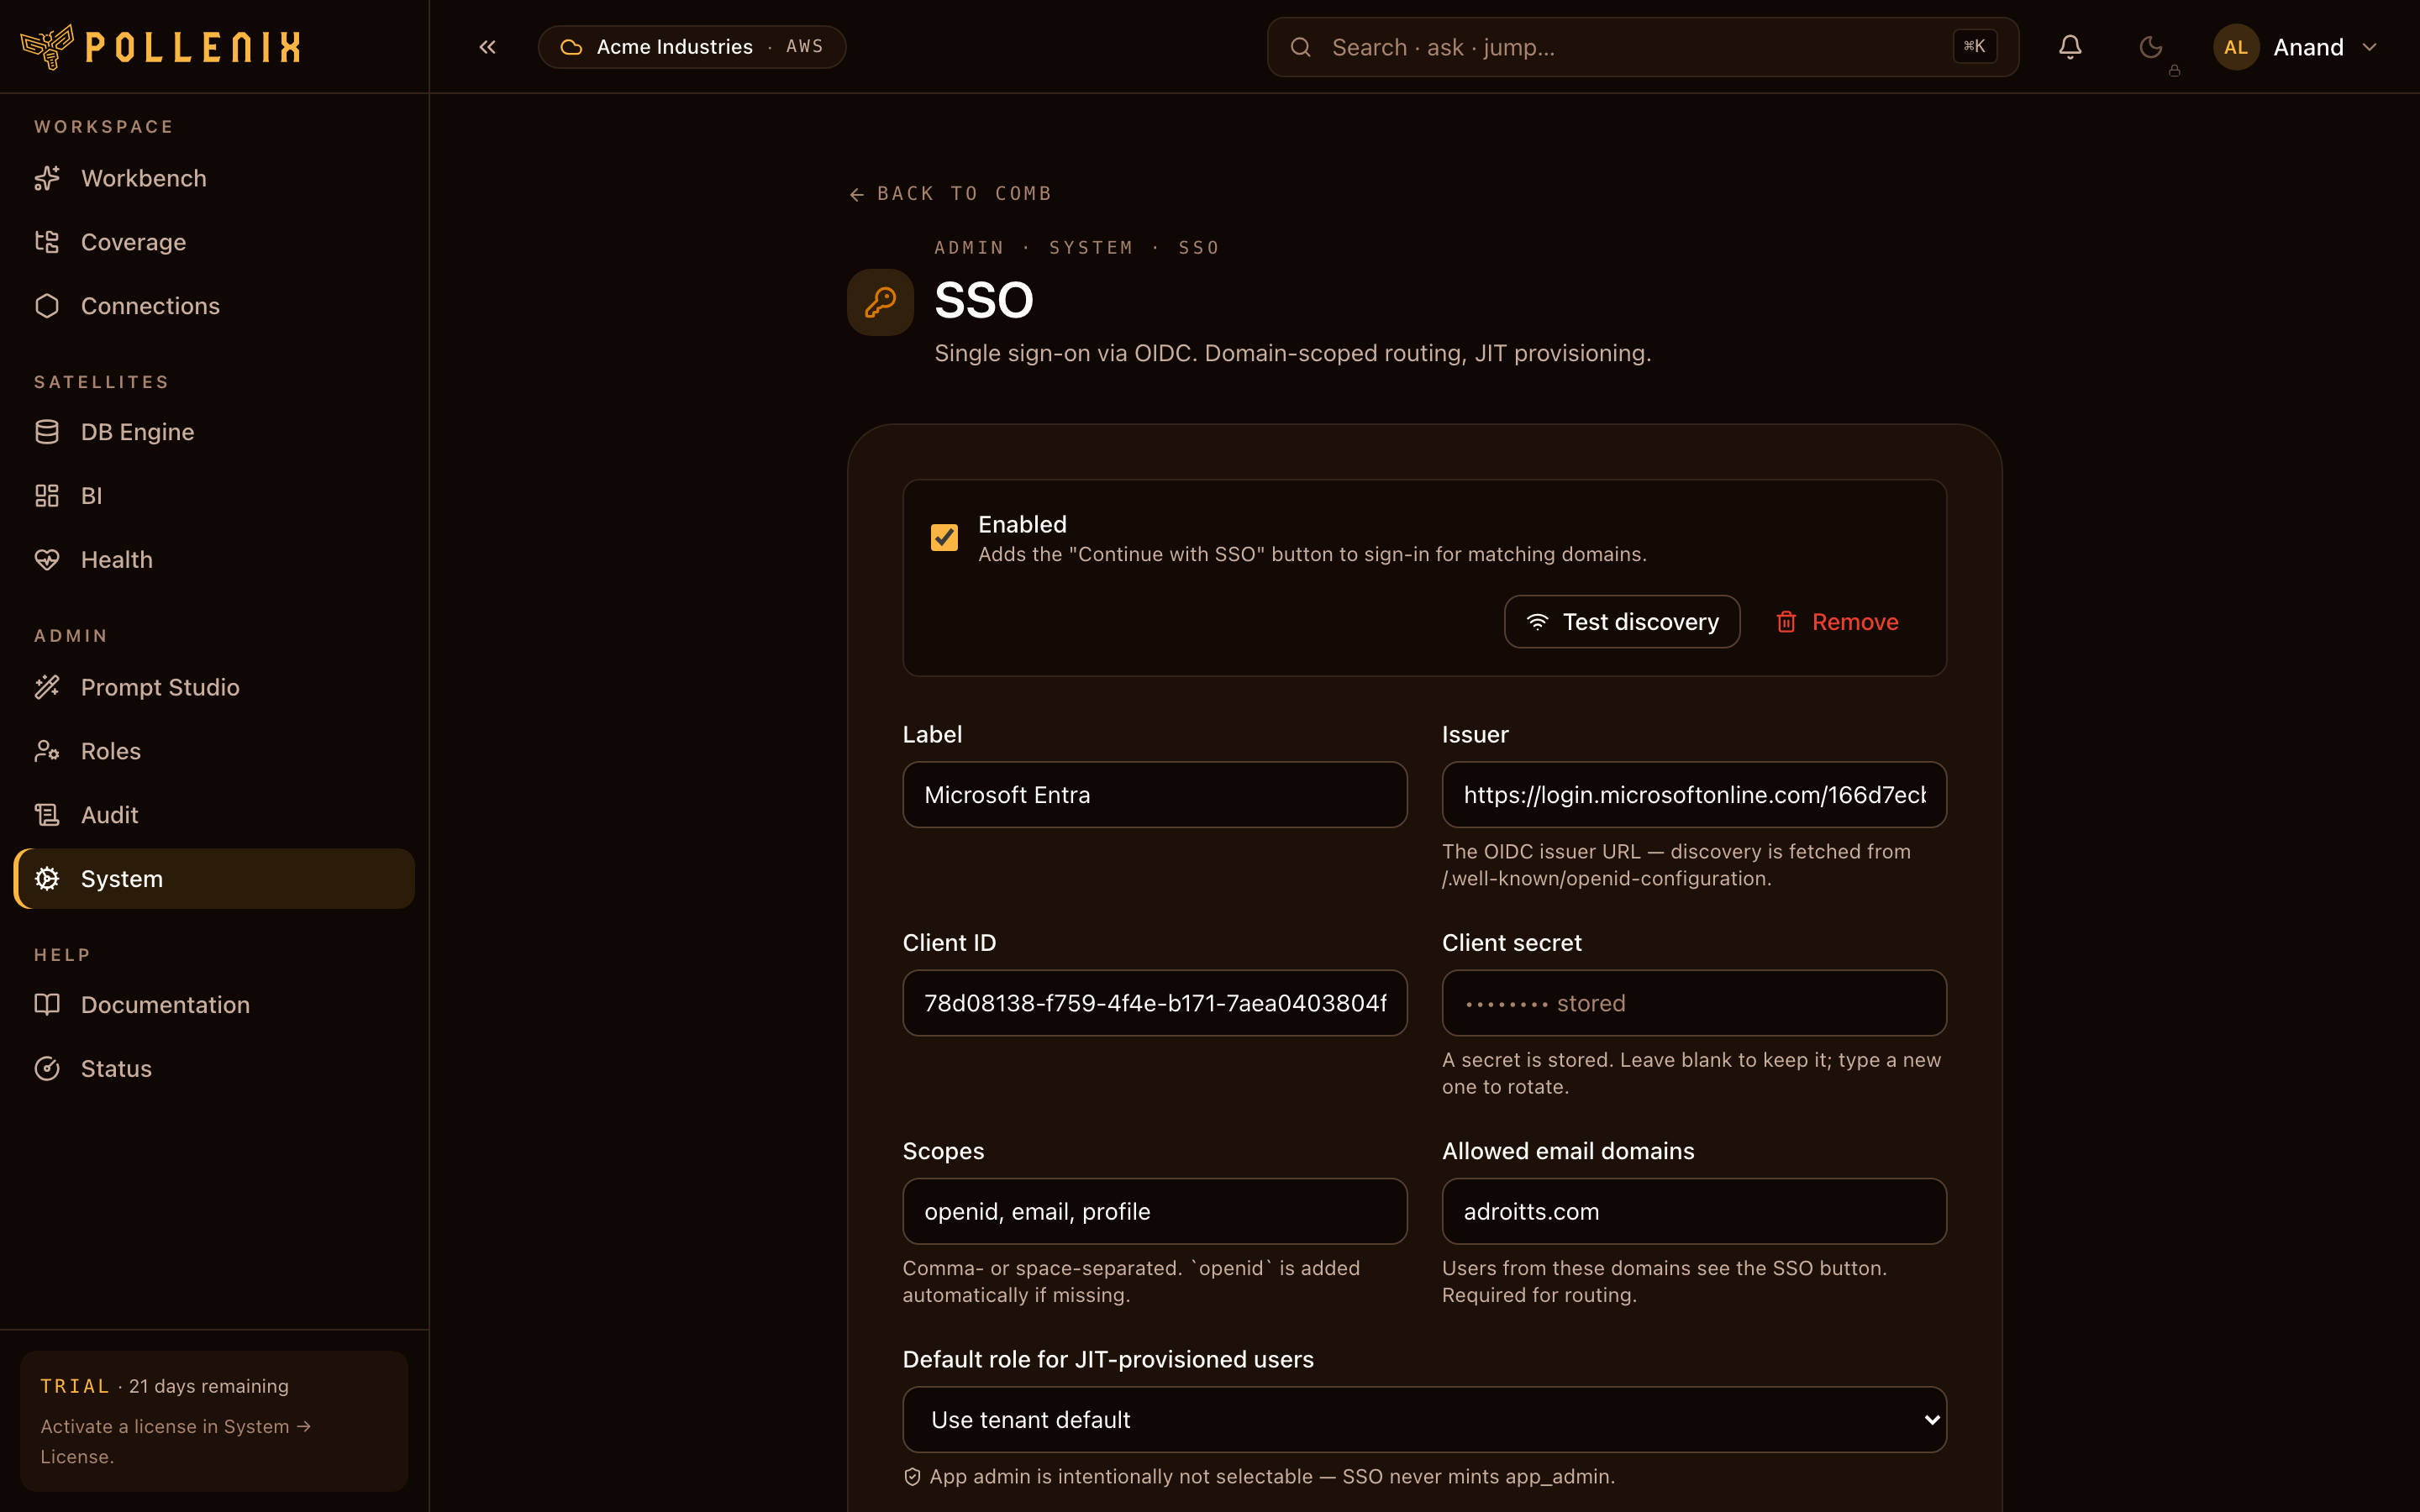Image resolution: width=2420 pixels, height=1512 pixels.
Task: Open Connections section
Action: click(214, 306)
